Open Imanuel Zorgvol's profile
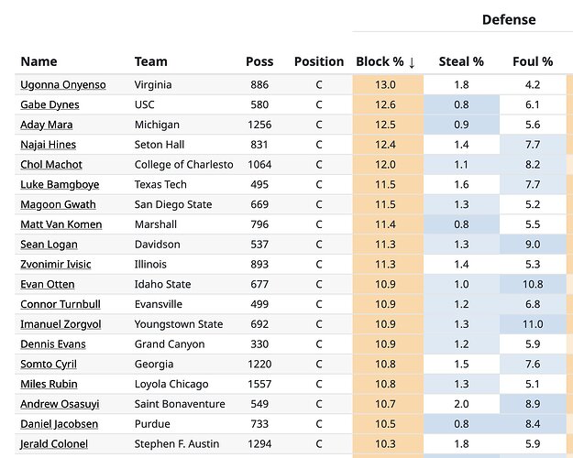Image resolution: width=573 pixels, height=458 pixels. pos(61,324)
